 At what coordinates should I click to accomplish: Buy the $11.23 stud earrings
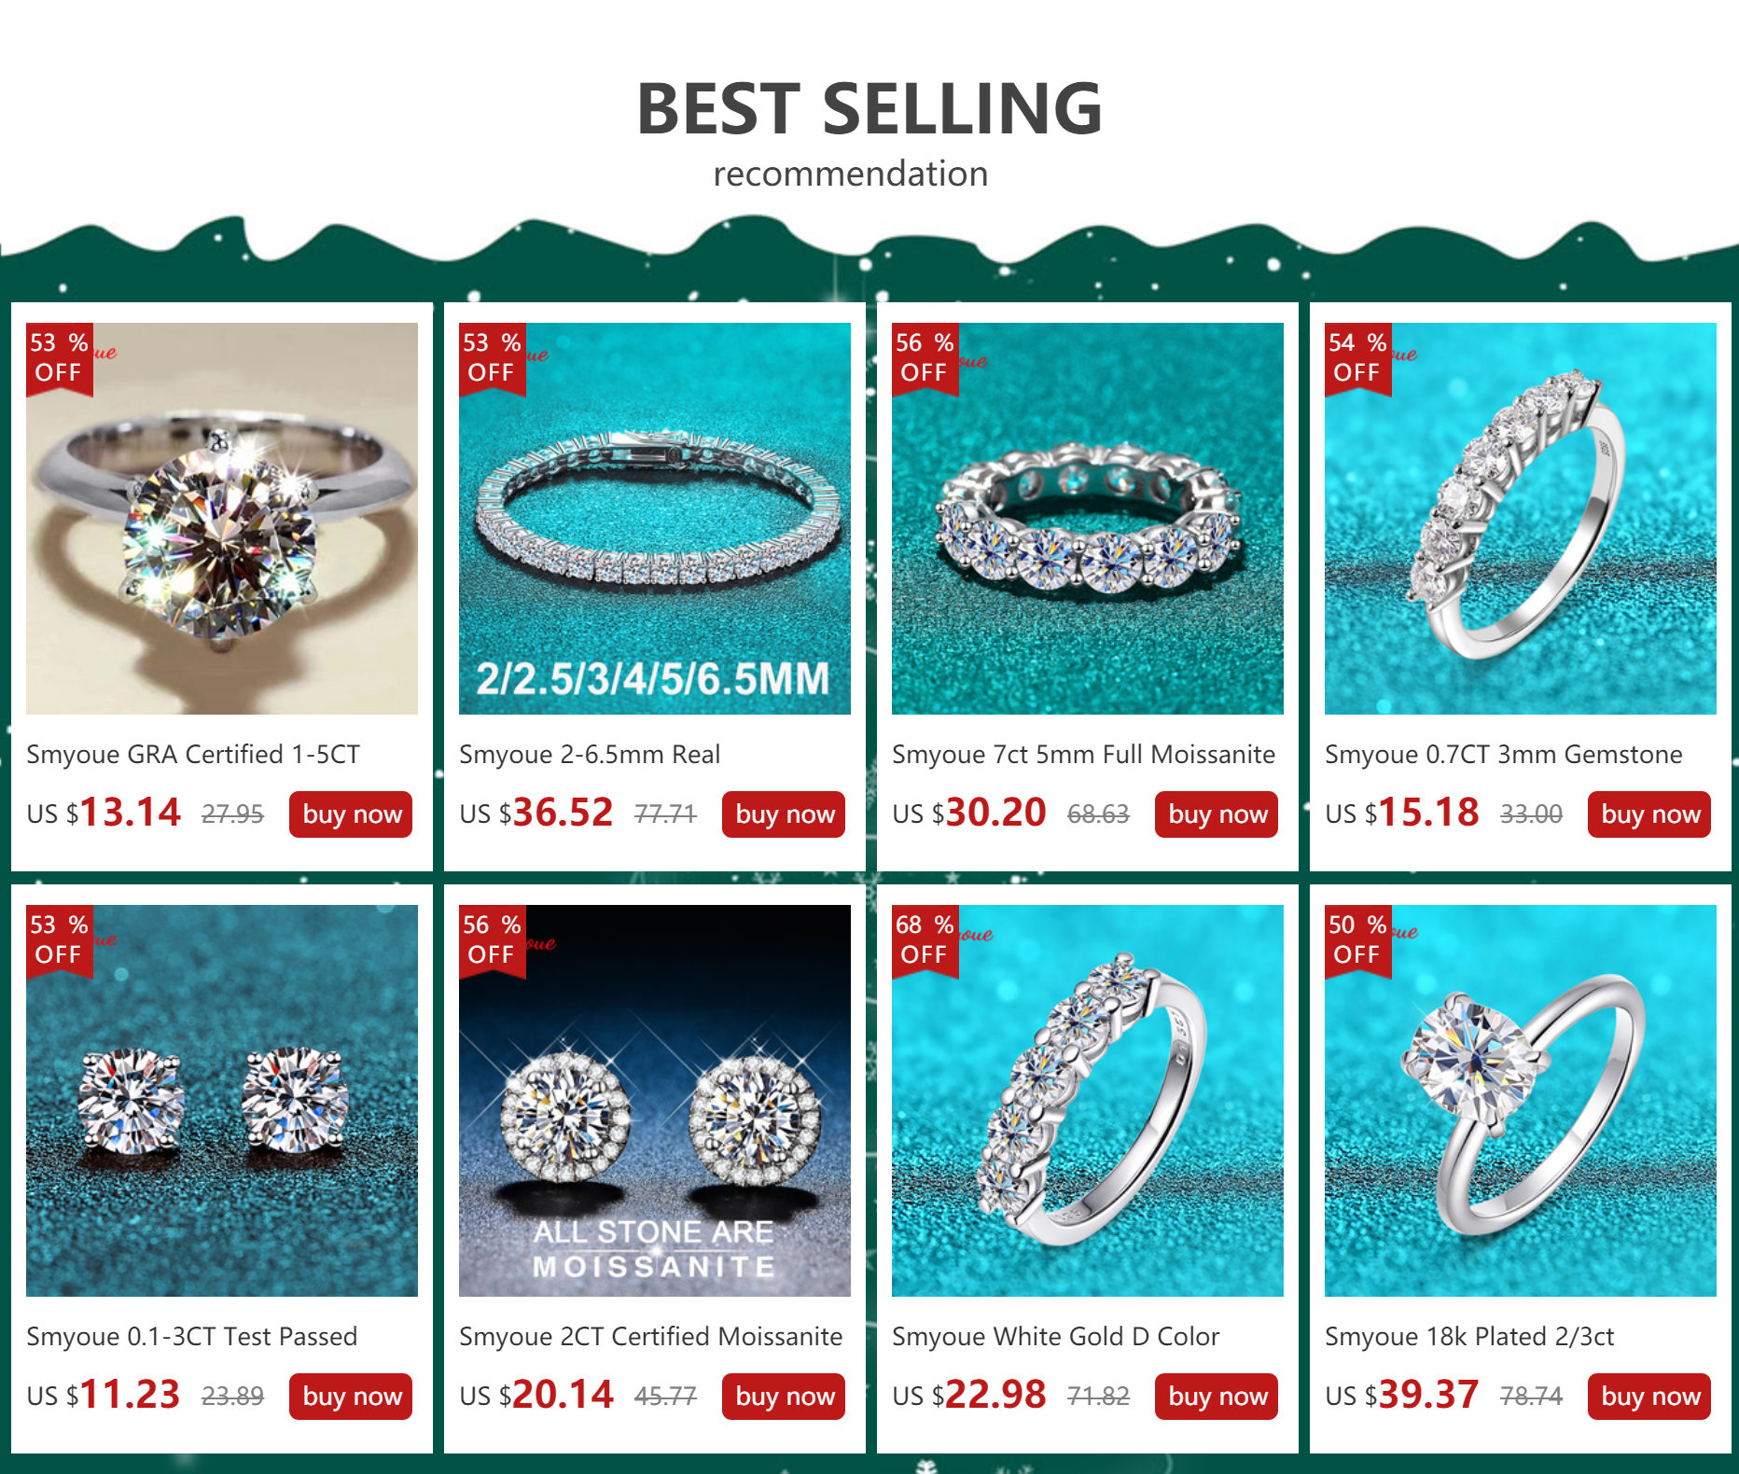[x=351, y=1397]
